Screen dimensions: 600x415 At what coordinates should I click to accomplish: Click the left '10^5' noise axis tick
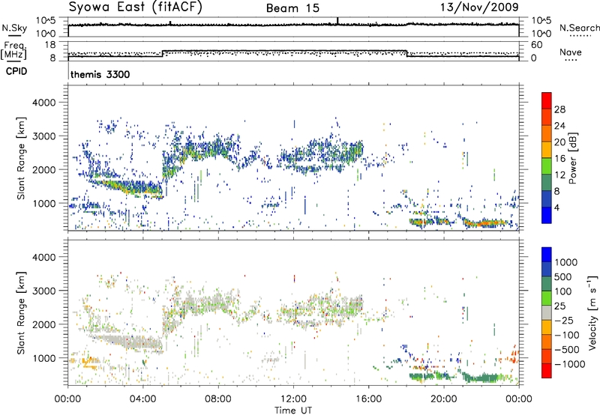[x=46, y=21]
